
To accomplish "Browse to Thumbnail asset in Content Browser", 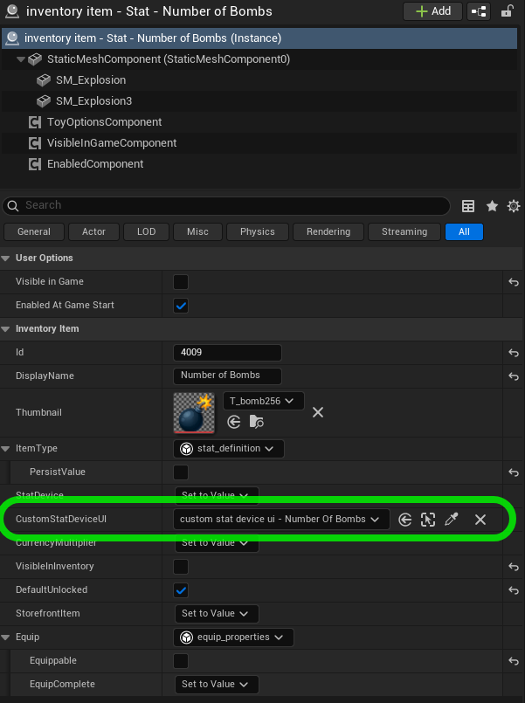I will coord(257,422).
